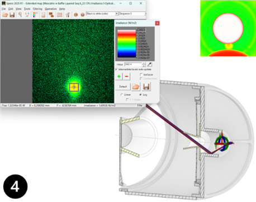Click the page document toolbar icon
Image resolution: width=256 pixels, height=202 pixels.
tap(43, 15)
